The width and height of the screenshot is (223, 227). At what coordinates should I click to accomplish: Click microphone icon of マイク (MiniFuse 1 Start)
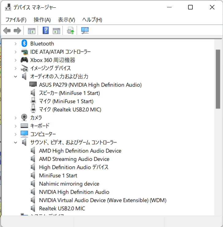[x=33, y=101]
